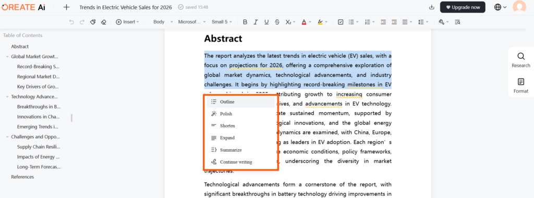Choose Continue writing from the AI menu
534x198 pixels.
pyautogui.click(x=240, y=162)
